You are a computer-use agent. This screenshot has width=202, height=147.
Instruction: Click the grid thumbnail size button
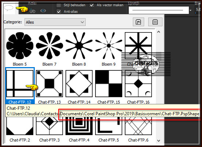(x=155, y=22)
